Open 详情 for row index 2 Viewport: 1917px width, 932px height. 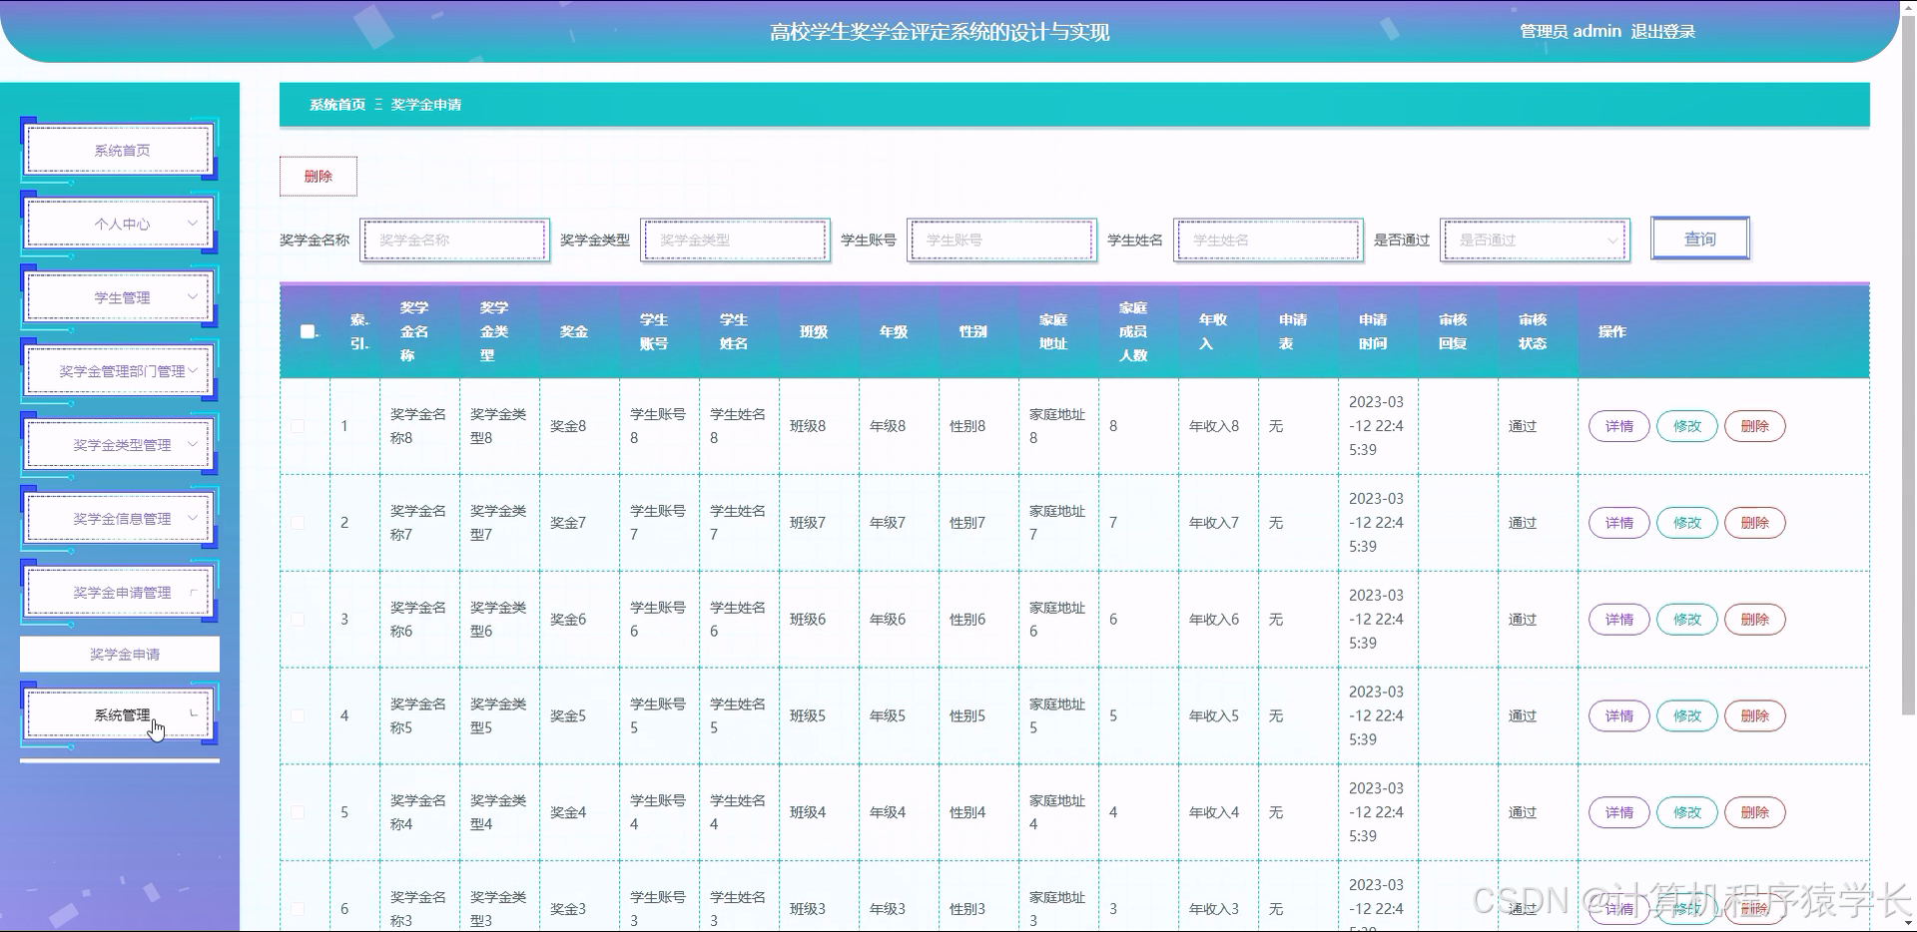click(x=1619, y=523)
